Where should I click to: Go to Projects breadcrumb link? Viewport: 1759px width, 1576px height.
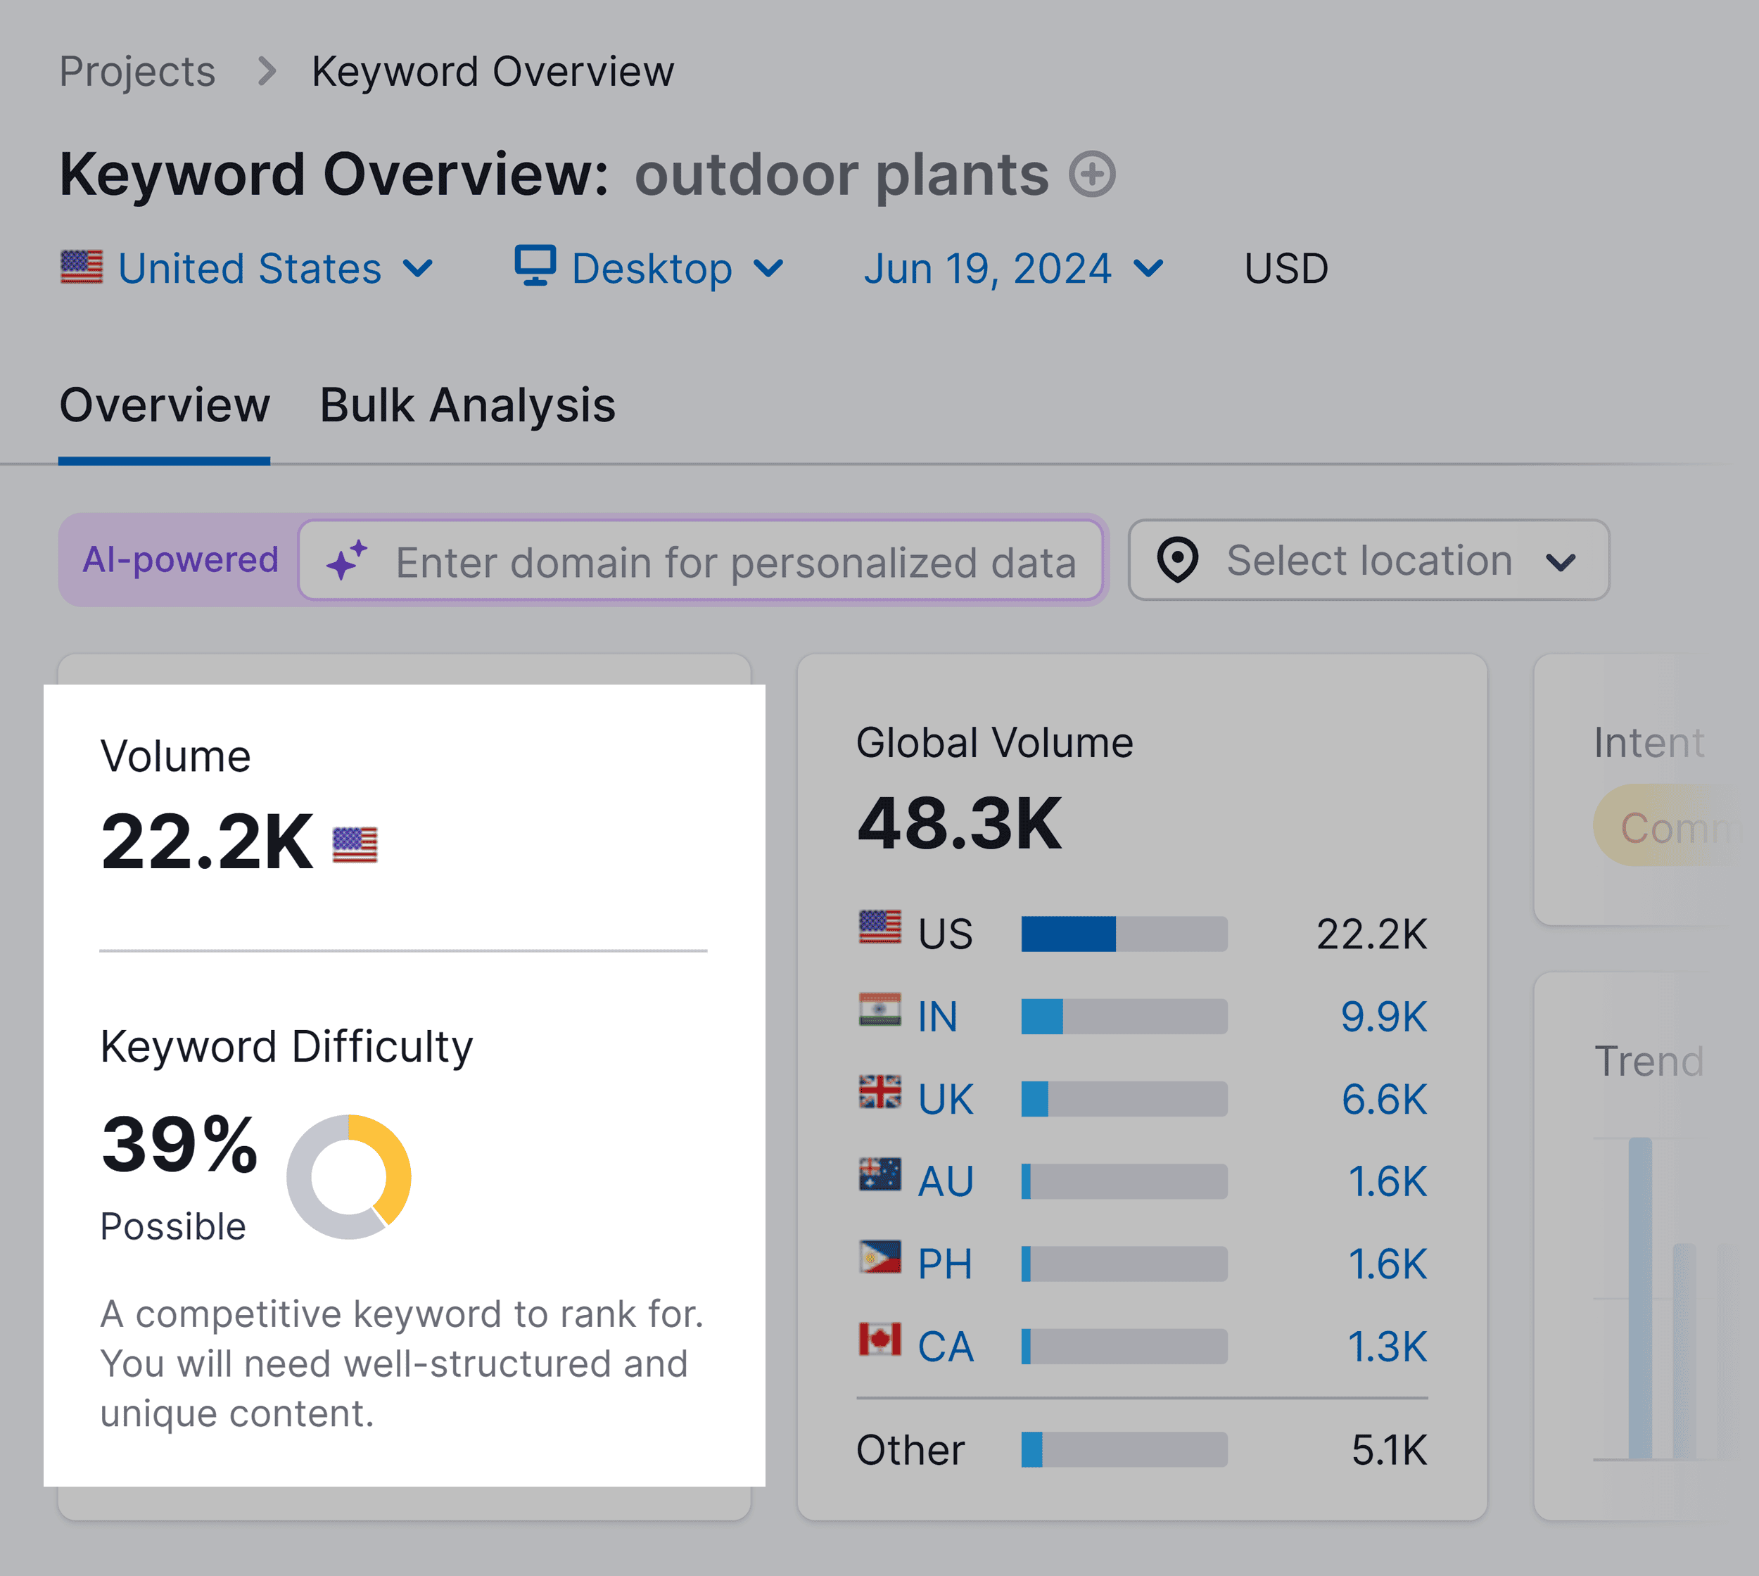pos(136,71)
